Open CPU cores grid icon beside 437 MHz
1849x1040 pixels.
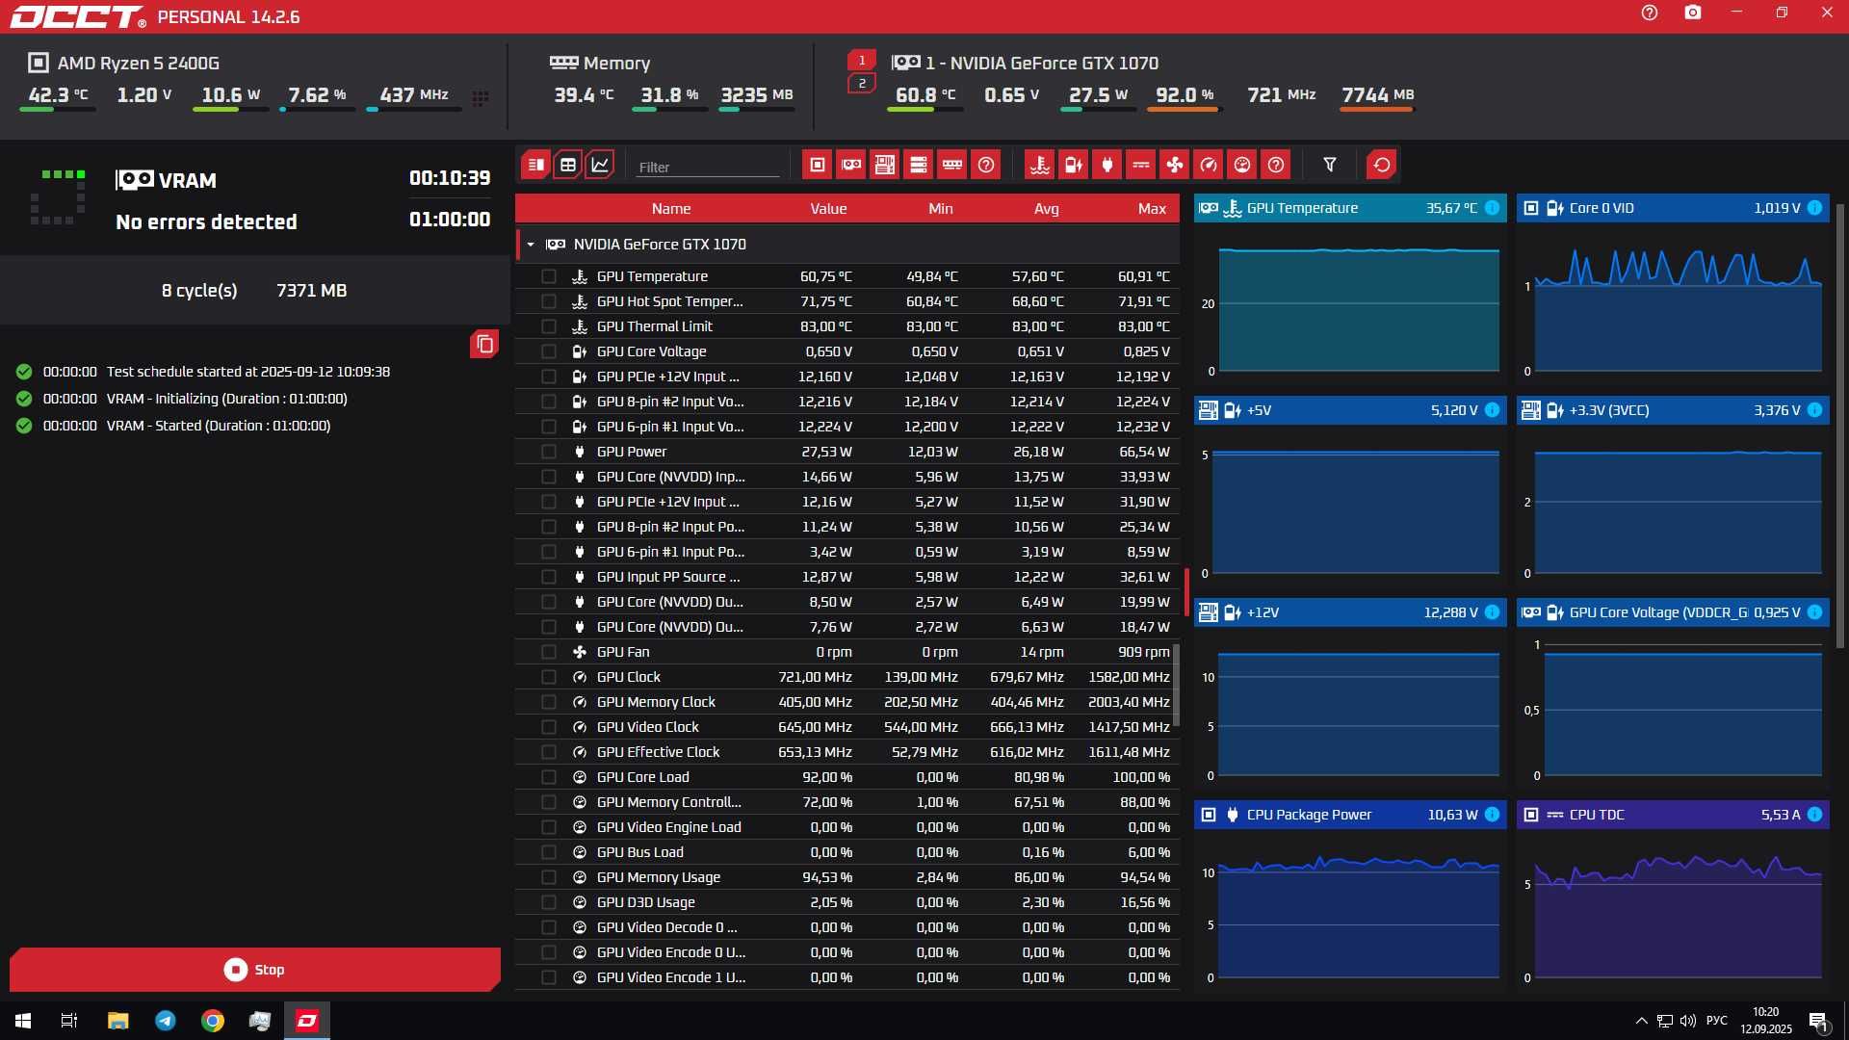(481, 97)
